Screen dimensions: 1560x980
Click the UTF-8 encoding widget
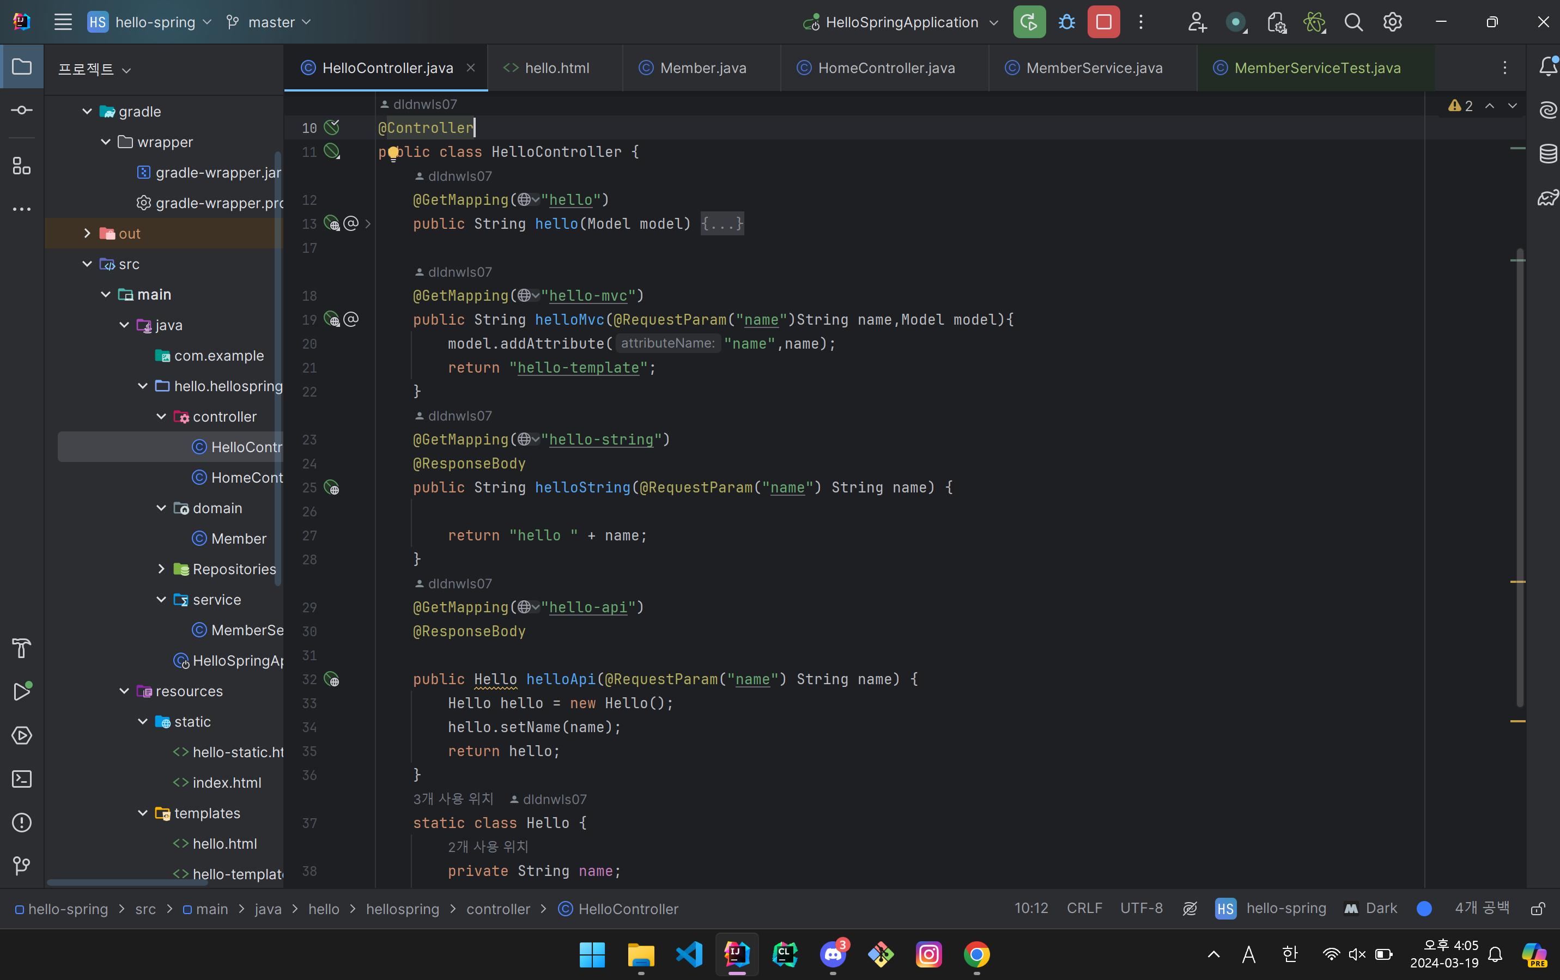[1141, 908]
